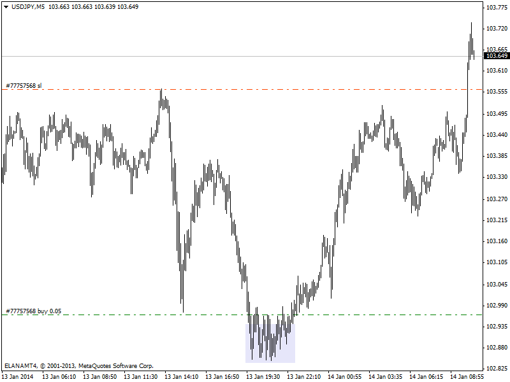
Task: Click the 103.495 price axis label
Action: [497, 114]
